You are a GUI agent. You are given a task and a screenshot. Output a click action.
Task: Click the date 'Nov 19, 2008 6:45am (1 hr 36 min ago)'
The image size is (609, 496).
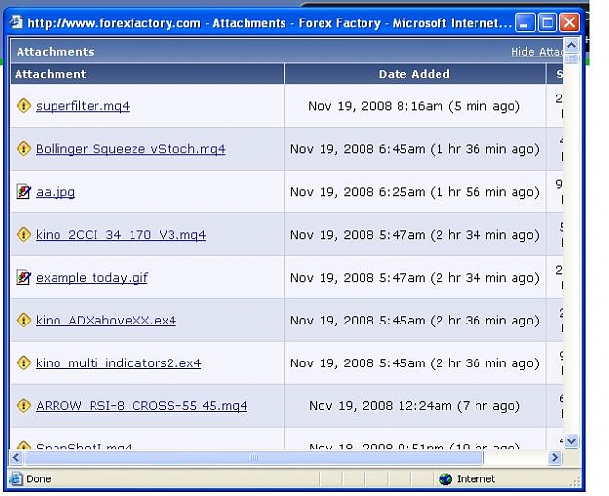coord(415,149)
